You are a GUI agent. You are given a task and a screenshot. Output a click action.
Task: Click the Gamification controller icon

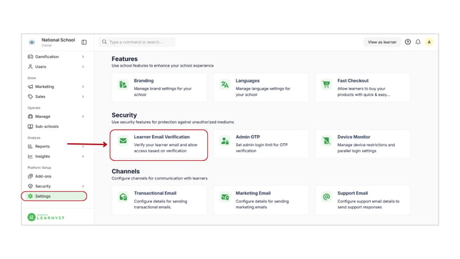30,57
